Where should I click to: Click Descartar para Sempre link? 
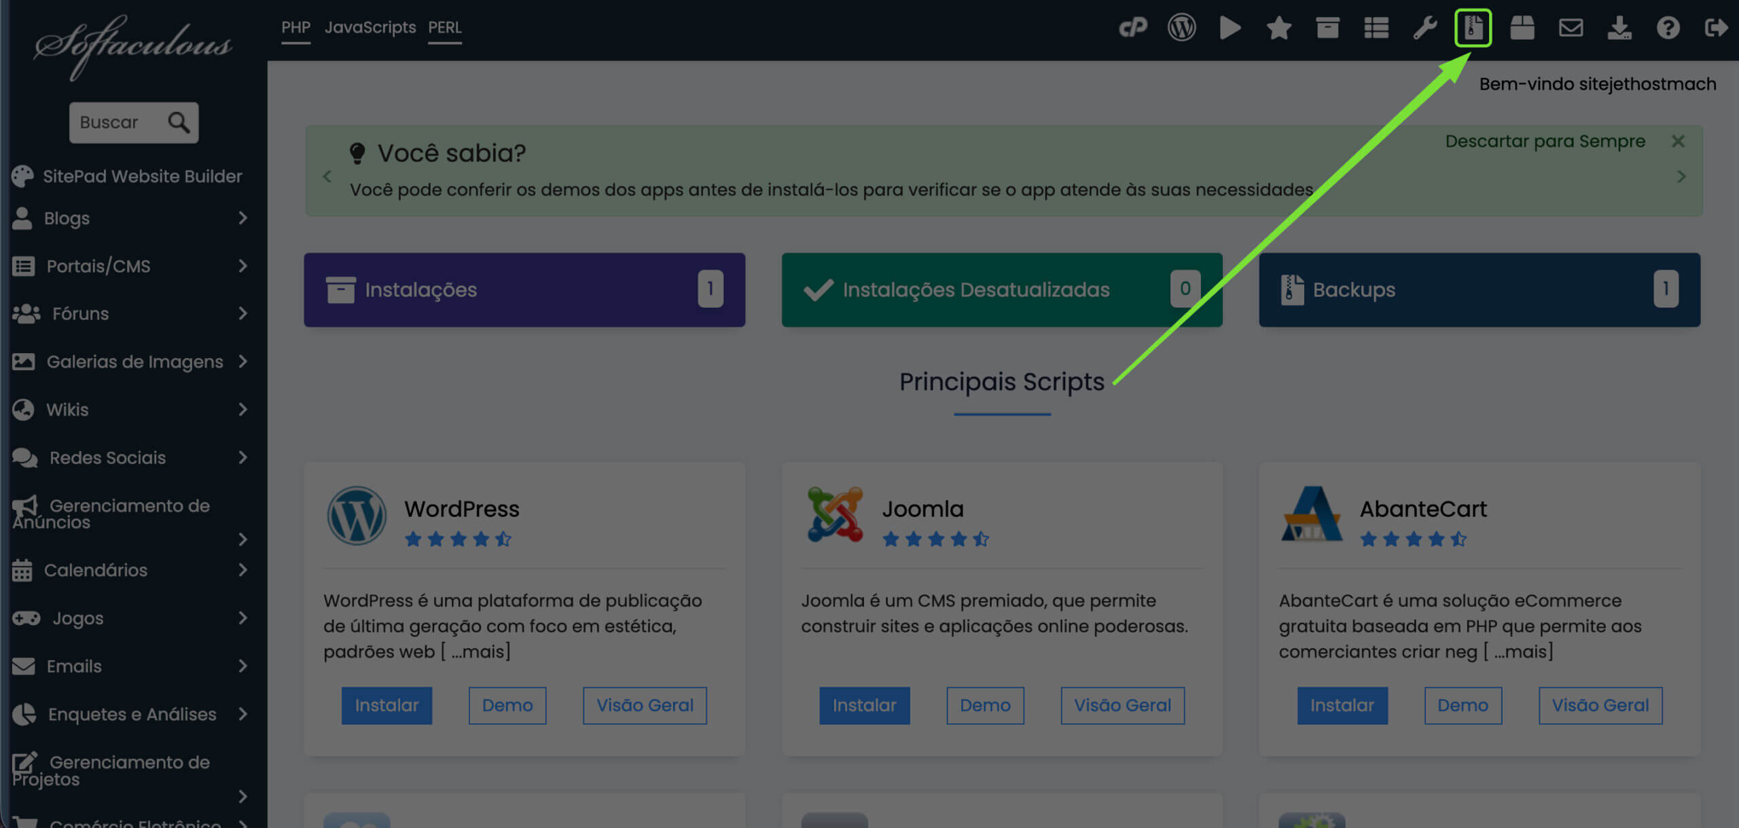pos(1545,141)
